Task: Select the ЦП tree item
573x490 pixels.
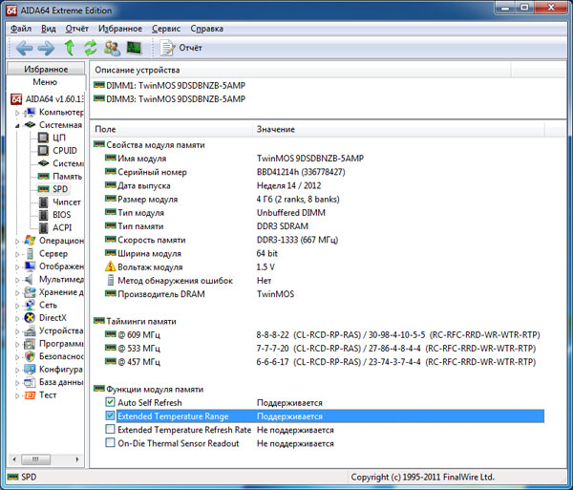Action: pyautogui.click(x=59, y=138)
